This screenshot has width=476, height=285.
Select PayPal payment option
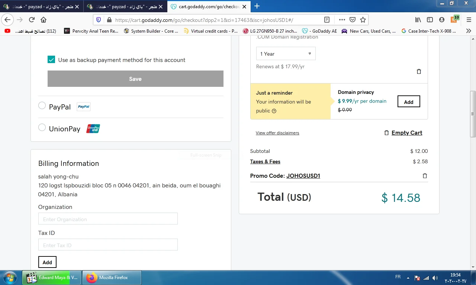tap(42, 106)
